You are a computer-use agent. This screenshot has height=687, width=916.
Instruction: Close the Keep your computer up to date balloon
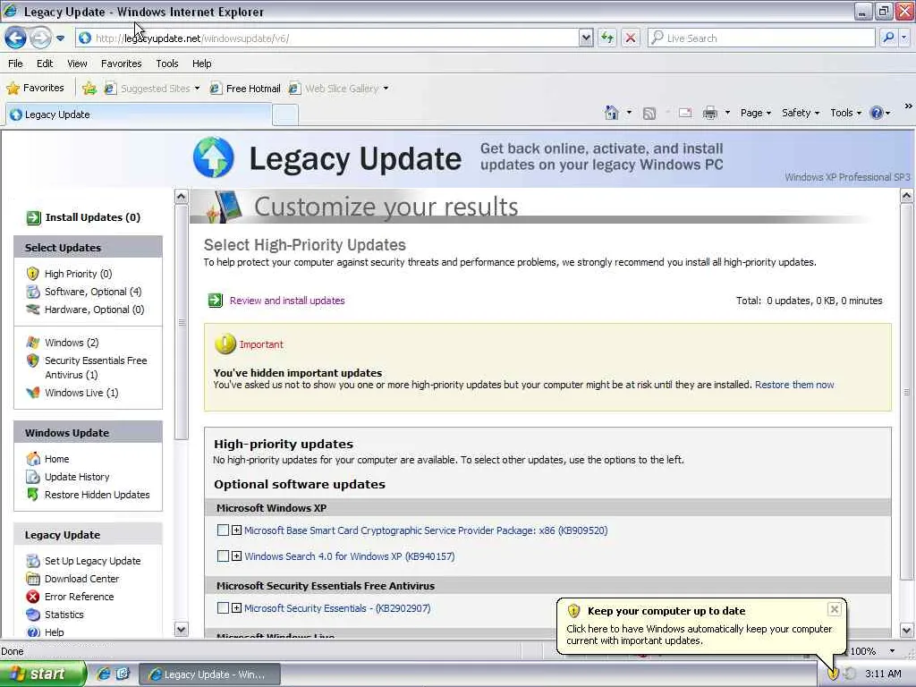click(x=835, y=609)
